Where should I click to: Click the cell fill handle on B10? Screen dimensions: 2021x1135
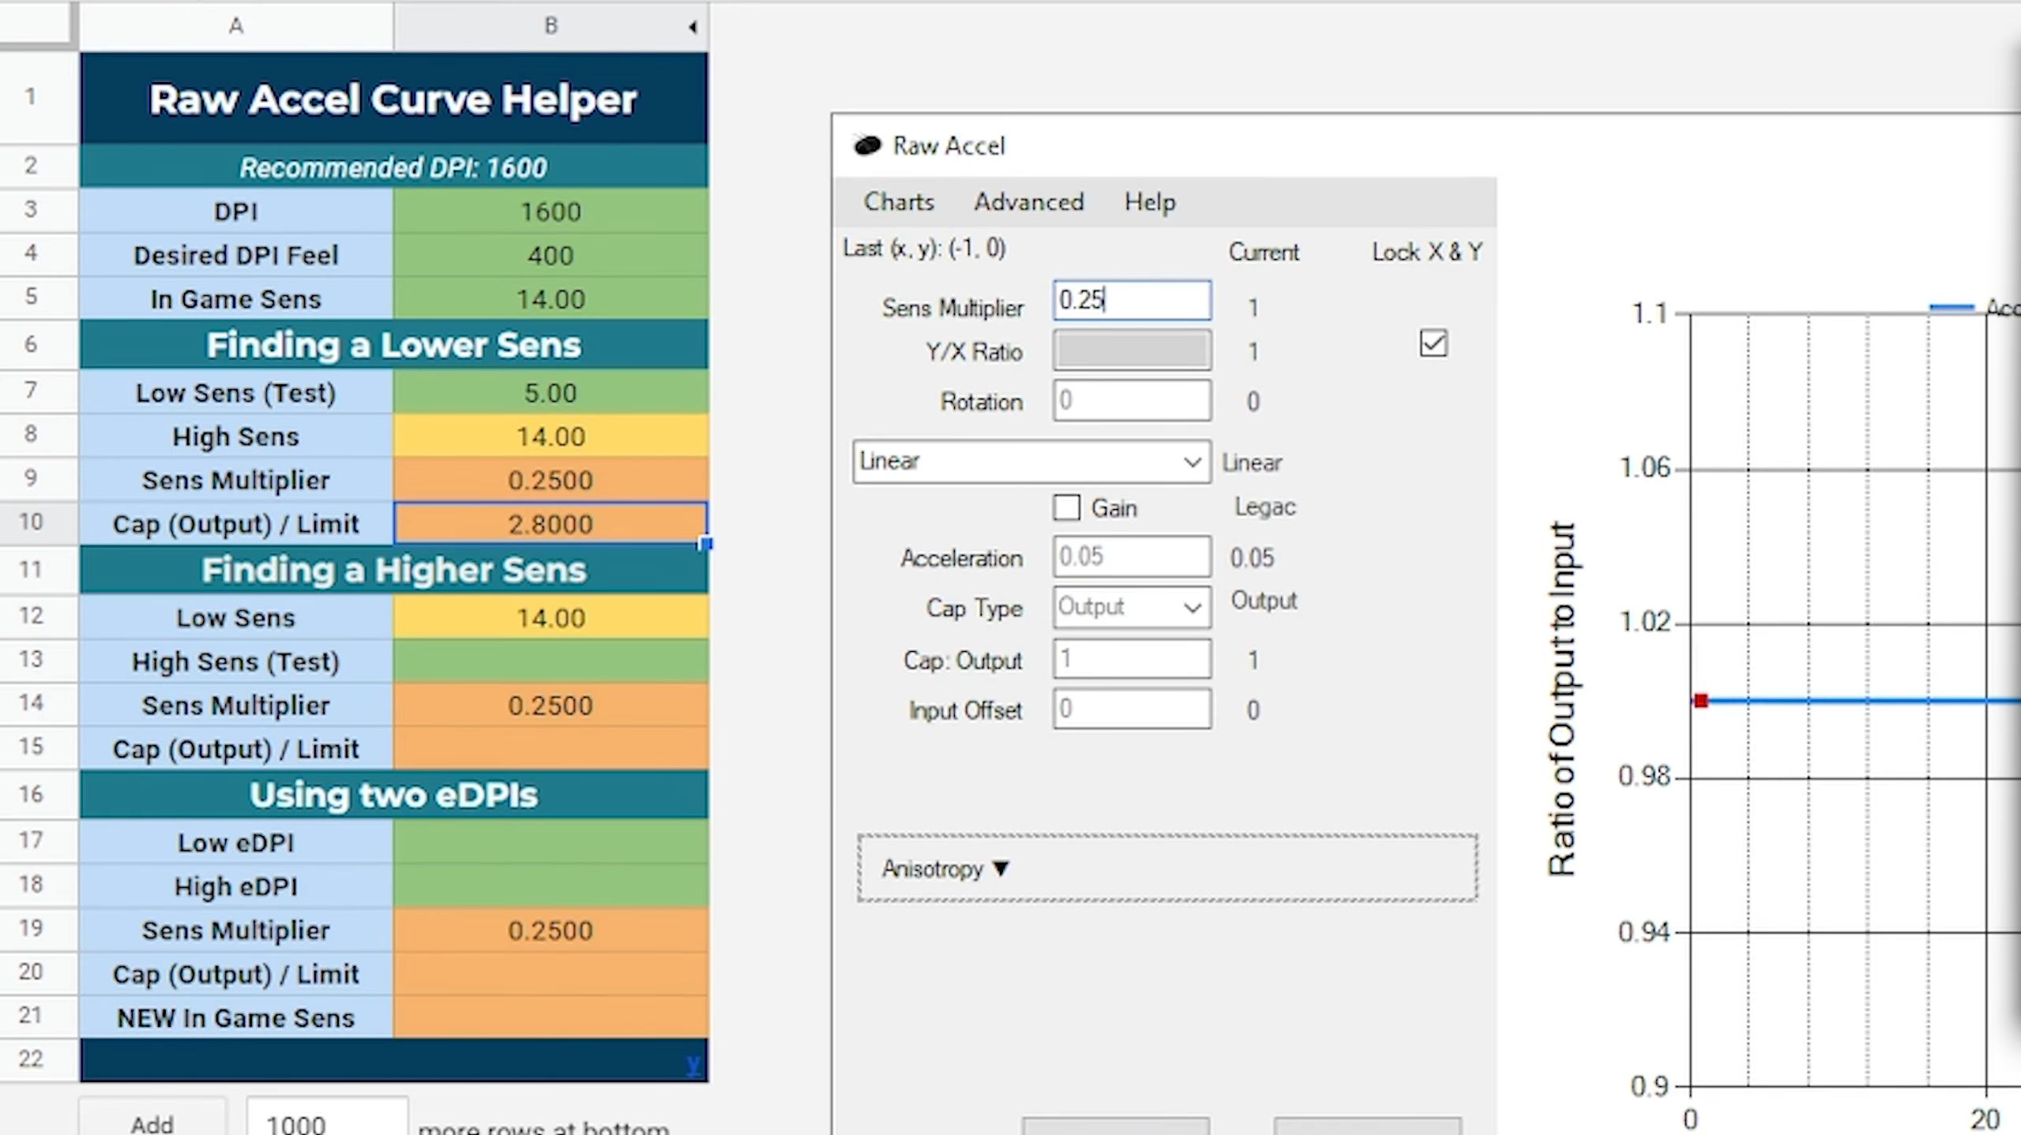(705, 543)
